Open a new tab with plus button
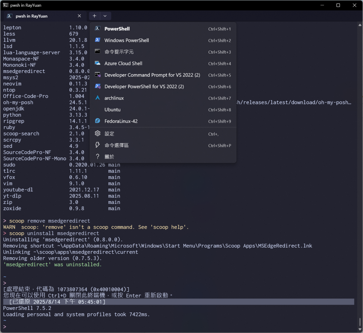Screen dimensions: 363x333 click(x=94, y=16)
